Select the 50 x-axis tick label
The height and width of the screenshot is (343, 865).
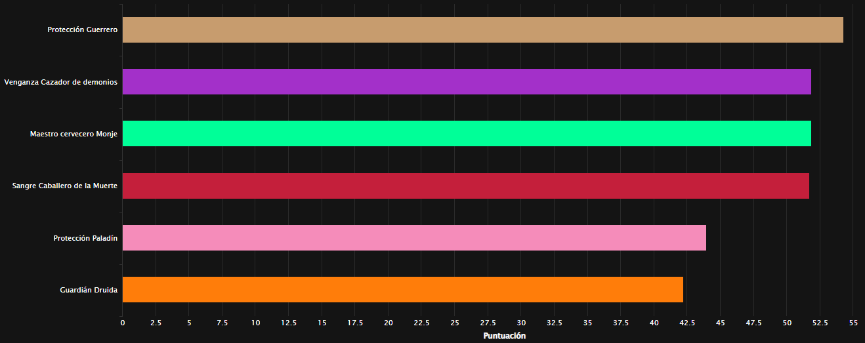tap(787, 323)
